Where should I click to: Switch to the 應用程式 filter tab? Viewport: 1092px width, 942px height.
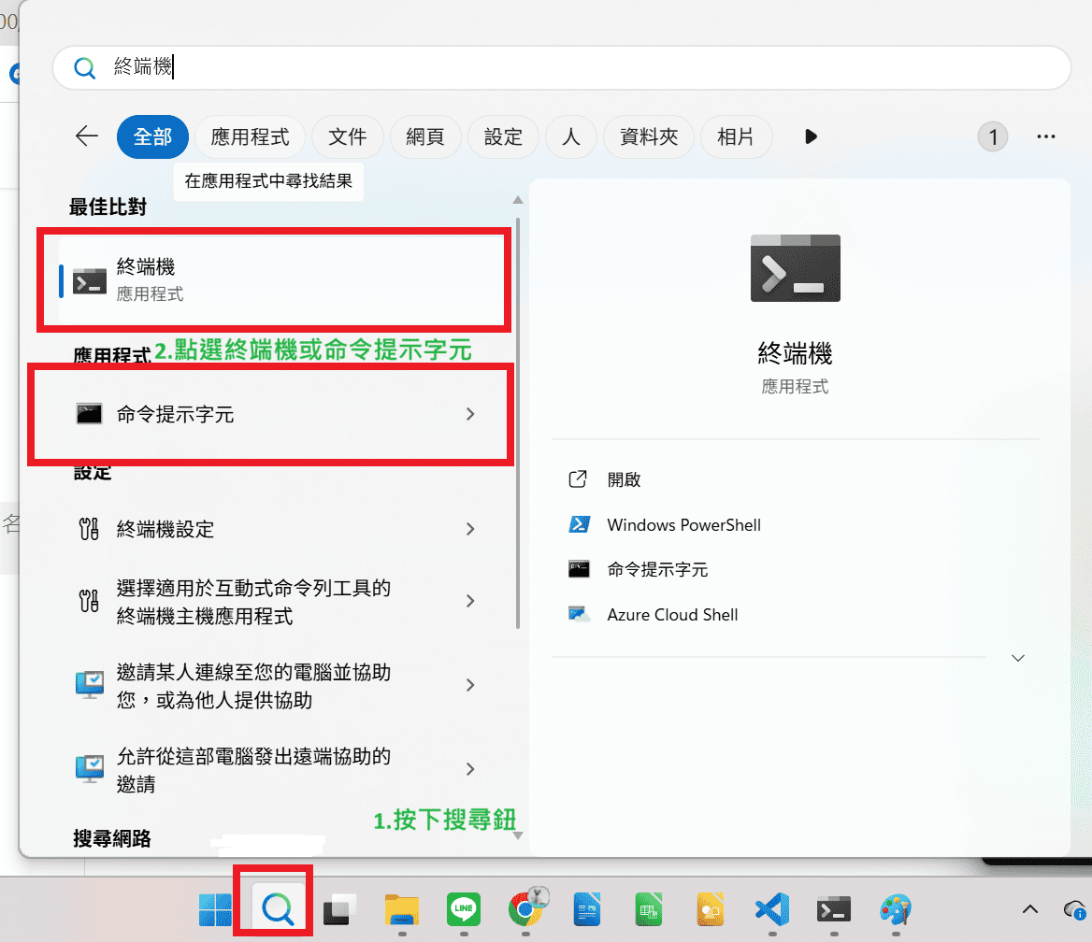pyautogui.click(x=250, y=137)
